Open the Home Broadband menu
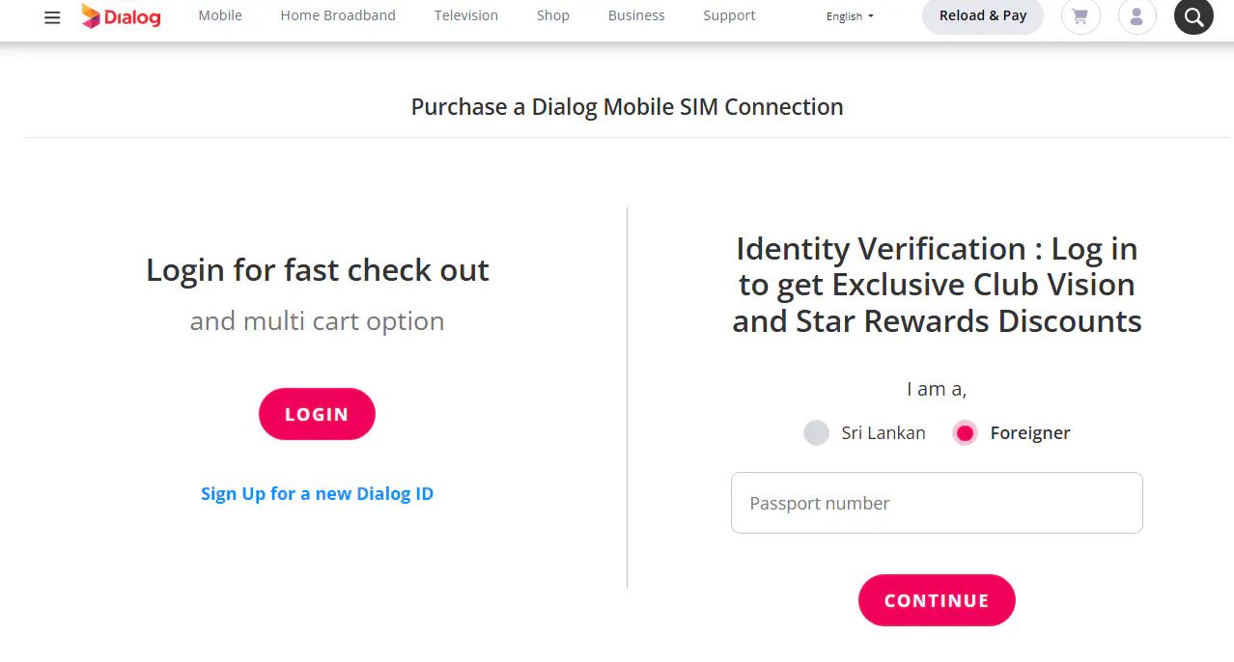The width and height of the screenshot is (1234, 662). (338, 15)
